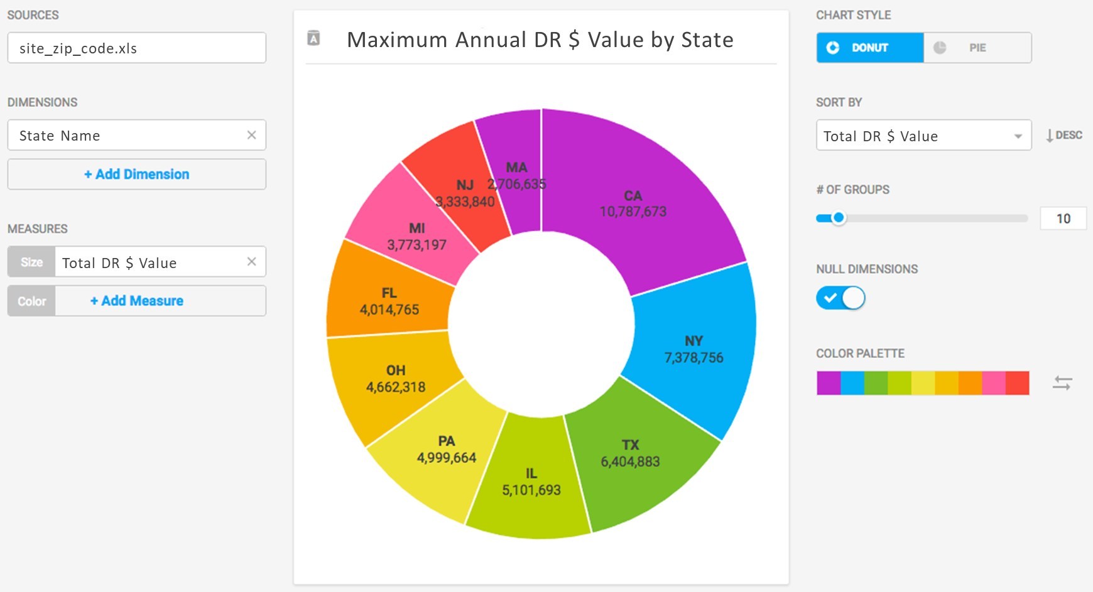Click the Color measure icon label
This screenshot has height=592, width=1093.
[30, 300]
